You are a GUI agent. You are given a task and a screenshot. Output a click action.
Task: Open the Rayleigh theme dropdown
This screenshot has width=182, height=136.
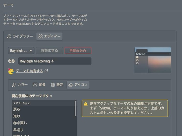[21, 50]
